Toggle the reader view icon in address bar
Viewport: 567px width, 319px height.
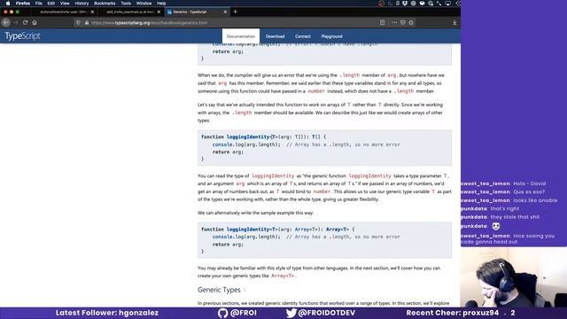pyautogui.click(x=382, y=22)
